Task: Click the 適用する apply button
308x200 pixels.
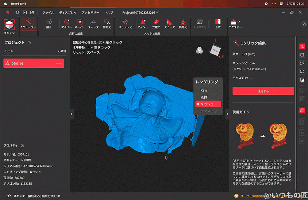Action: [x=263, y=91]
